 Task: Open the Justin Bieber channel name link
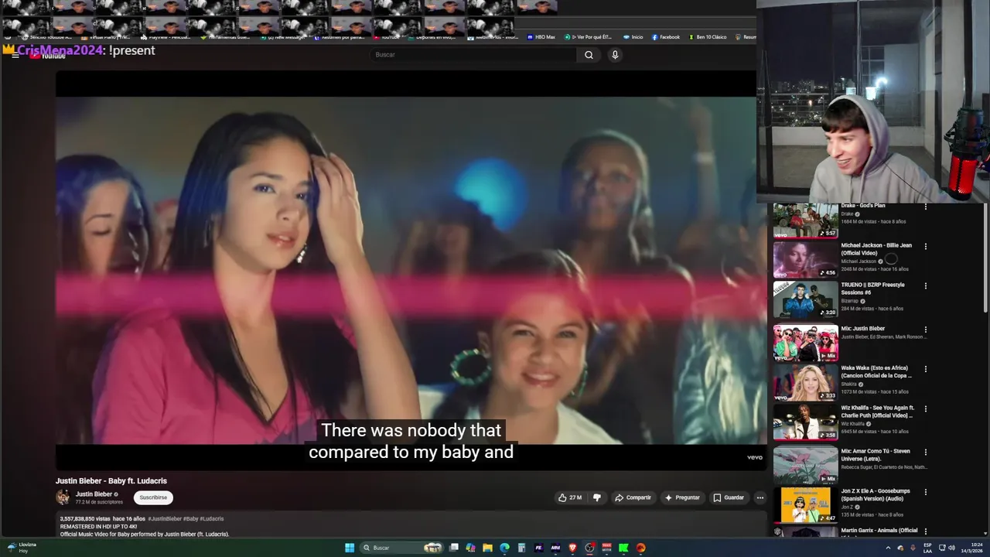[94, 494]
